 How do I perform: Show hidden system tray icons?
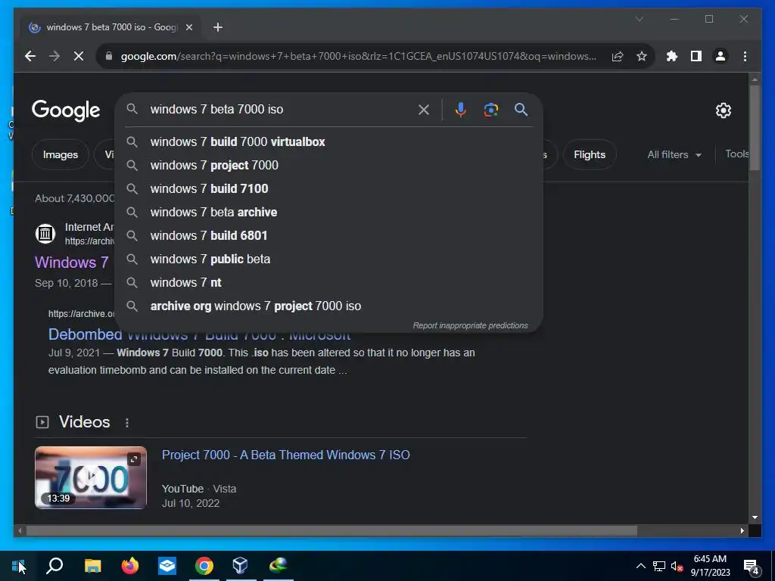pyautogui.click(x=640, y=566)
